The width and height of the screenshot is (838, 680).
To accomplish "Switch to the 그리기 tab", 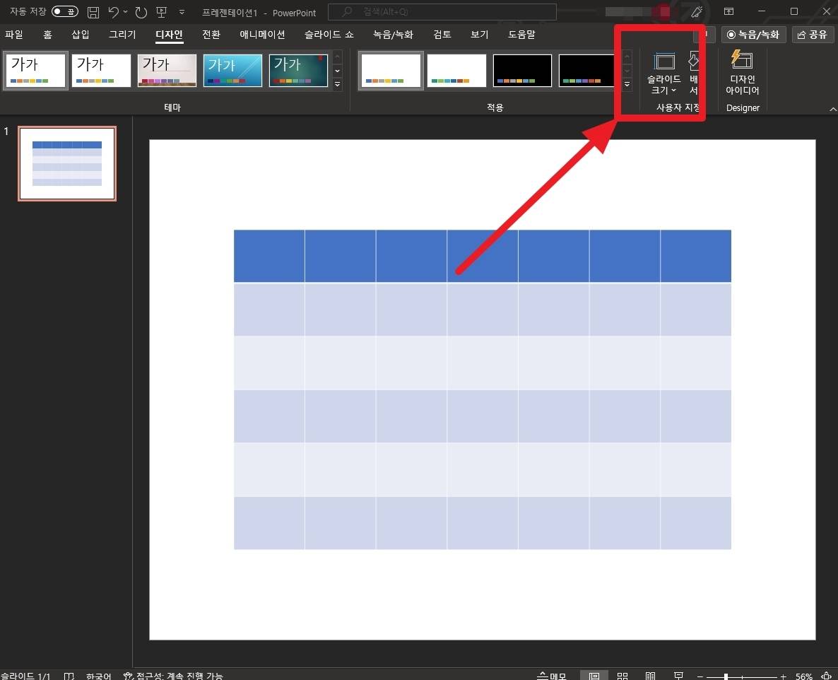I will tap(122, 35).
